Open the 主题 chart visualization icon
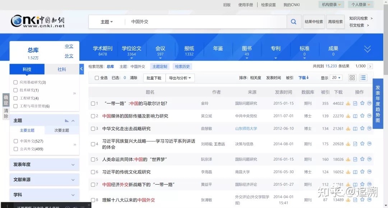Screen dimensions: 388x208 pos(67,121)
